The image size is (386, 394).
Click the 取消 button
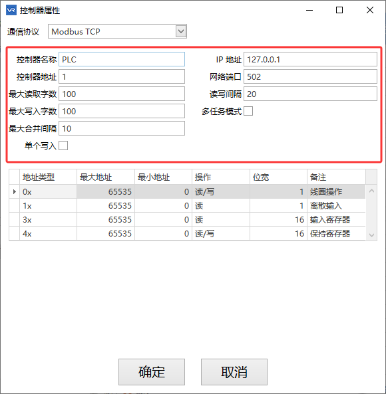pyautogui.click(x=234, y=372)
